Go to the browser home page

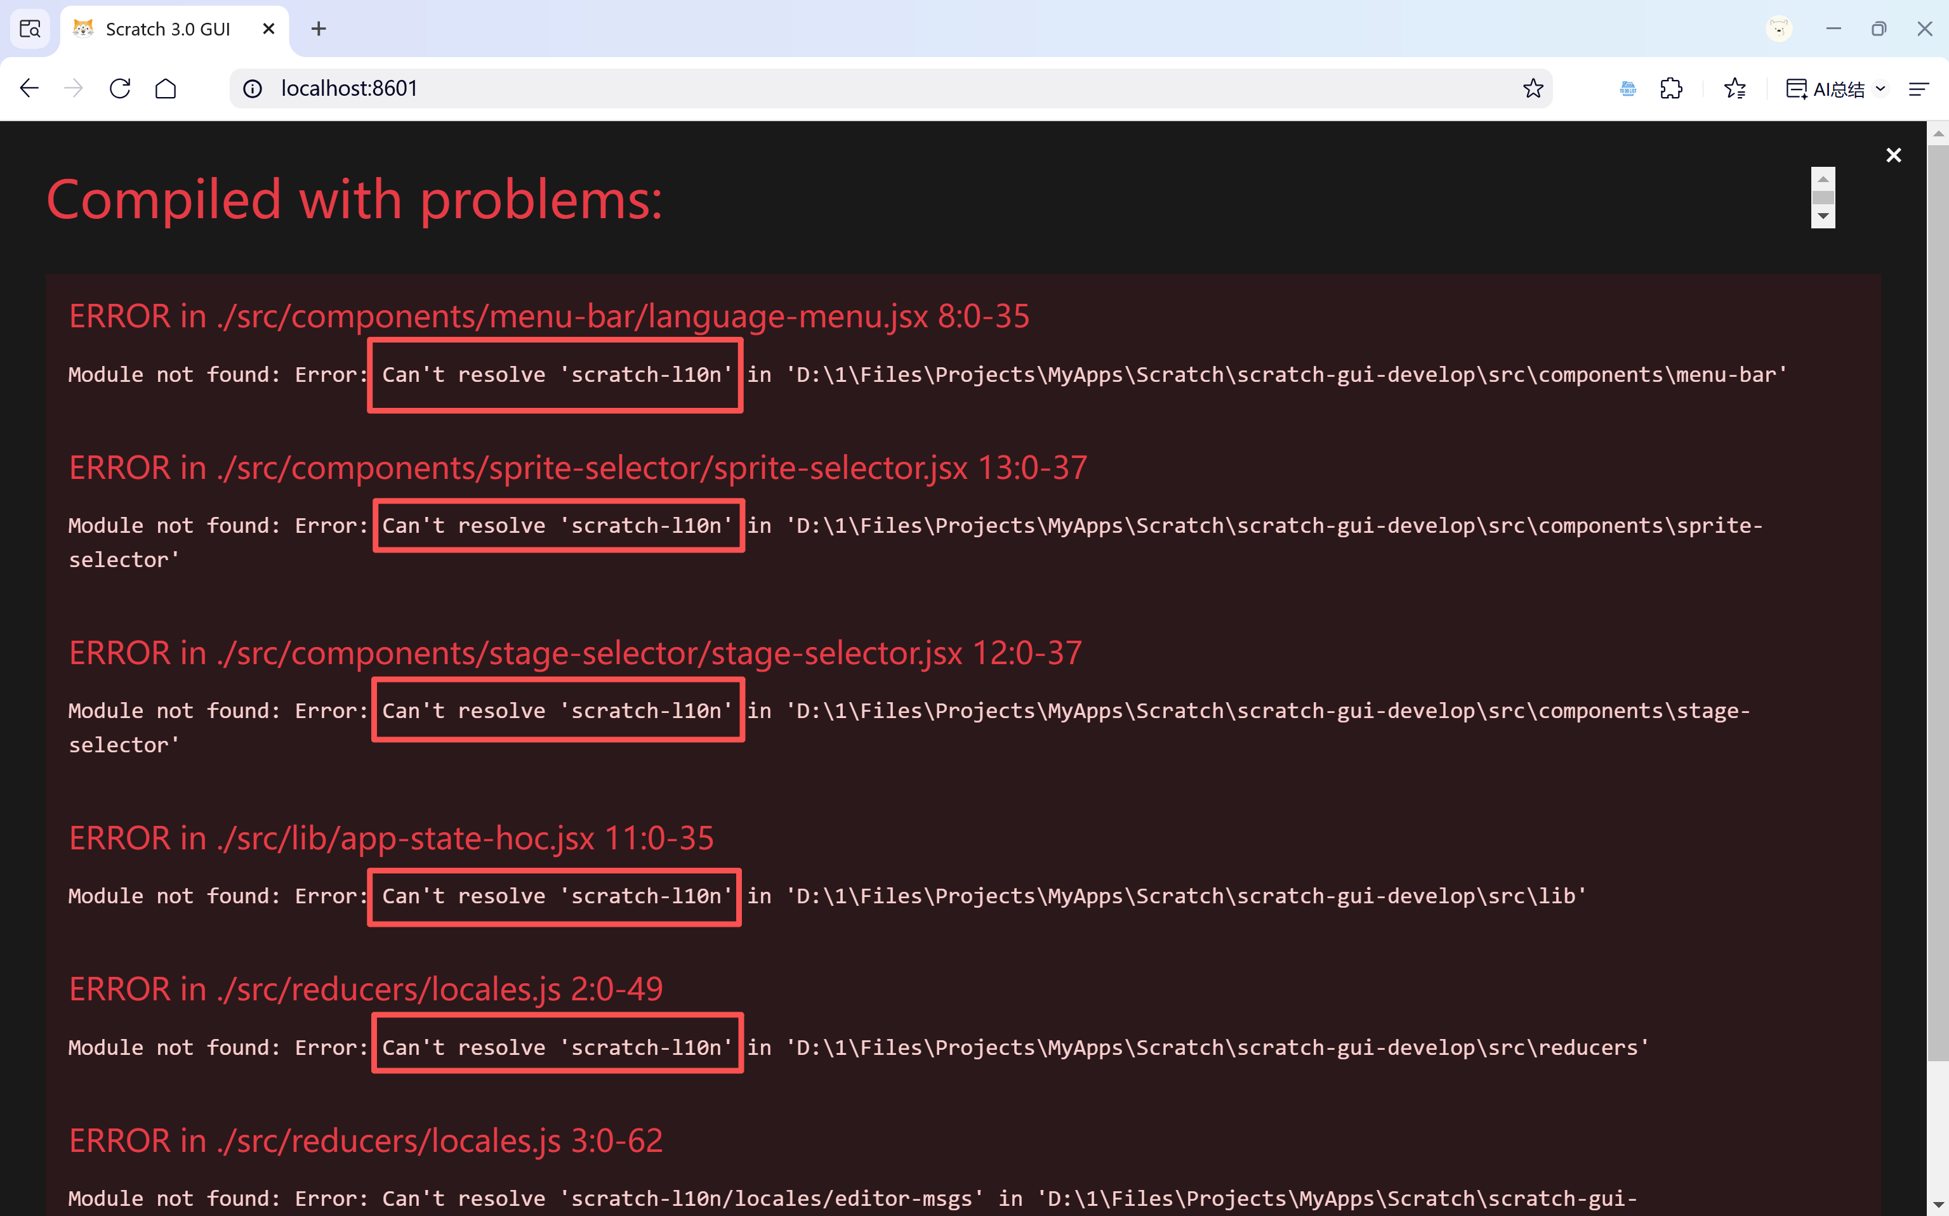pyautogui.click(x=166, y=88)
